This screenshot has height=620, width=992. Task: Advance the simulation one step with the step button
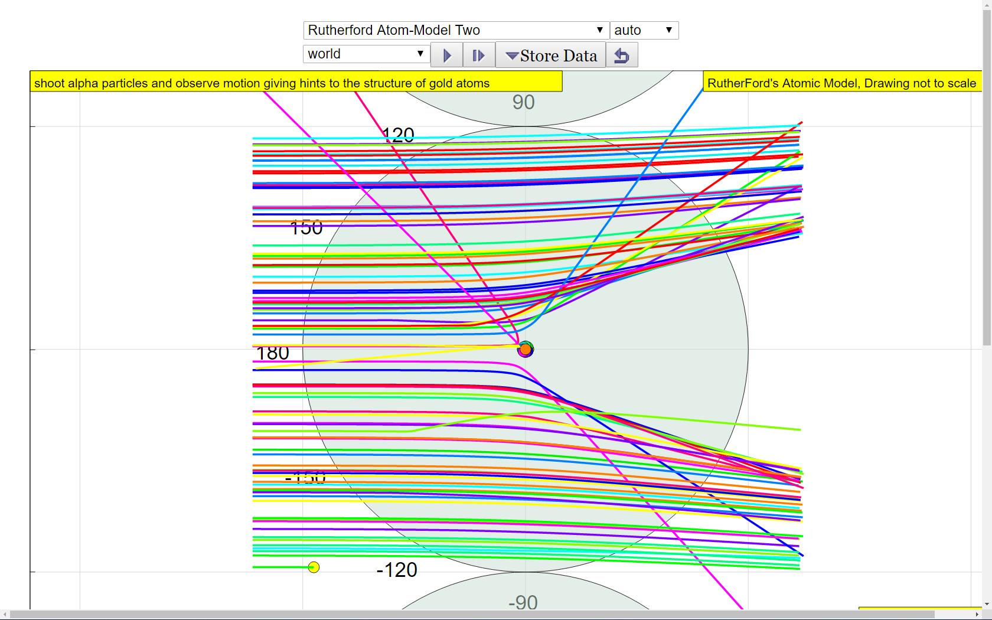[479, 56]
